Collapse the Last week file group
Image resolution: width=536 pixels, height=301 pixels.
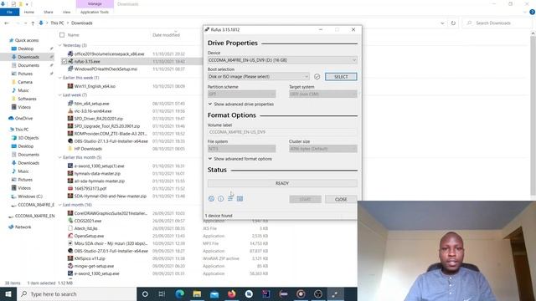pyautogui.click(x=60, y=94)
